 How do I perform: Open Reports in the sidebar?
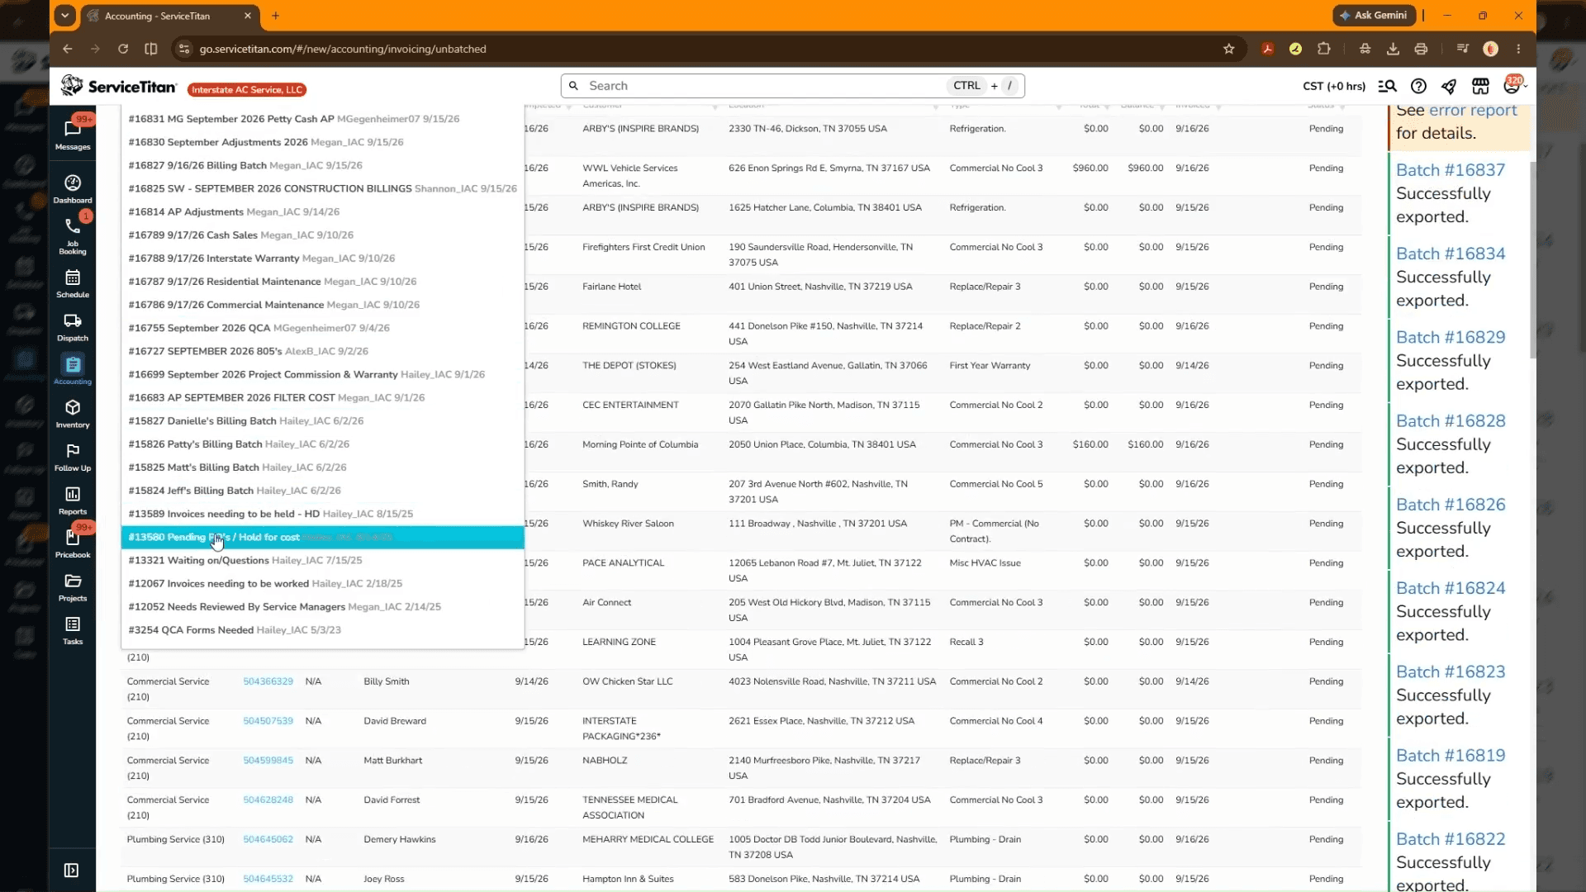[73, 501]
